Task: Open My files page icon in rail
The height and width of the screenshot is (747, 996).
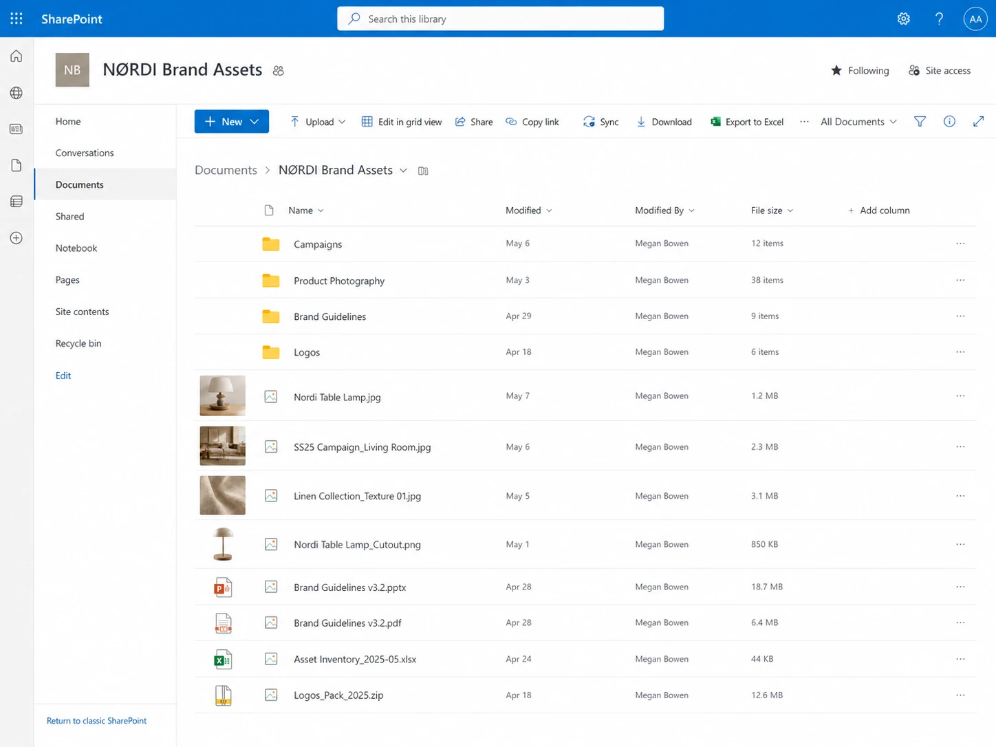Action: pyautogui.click(x=17, y=165)
